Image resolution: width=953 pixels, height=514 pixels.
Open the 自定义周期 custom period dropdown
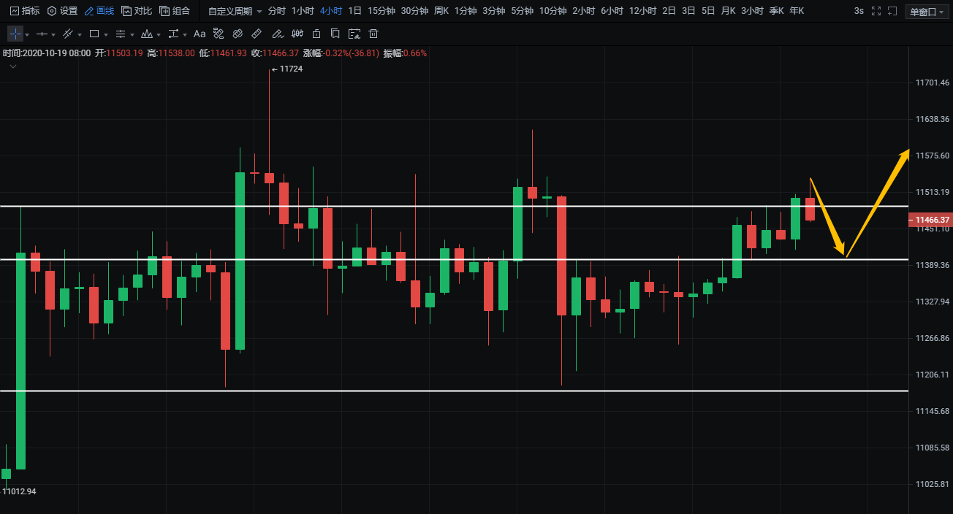point(235,11)
